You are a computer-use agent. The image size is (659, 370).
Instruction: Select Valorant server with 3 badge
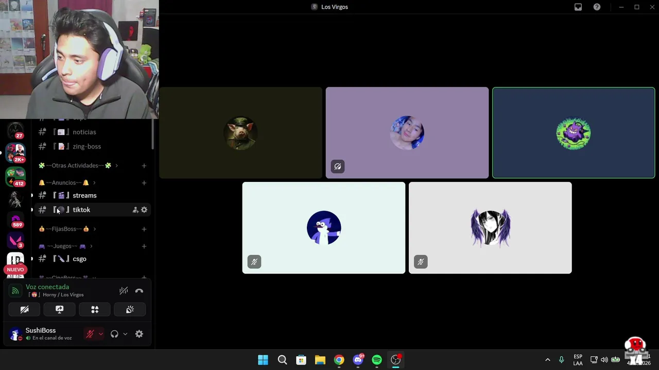[x=15, y=240]
